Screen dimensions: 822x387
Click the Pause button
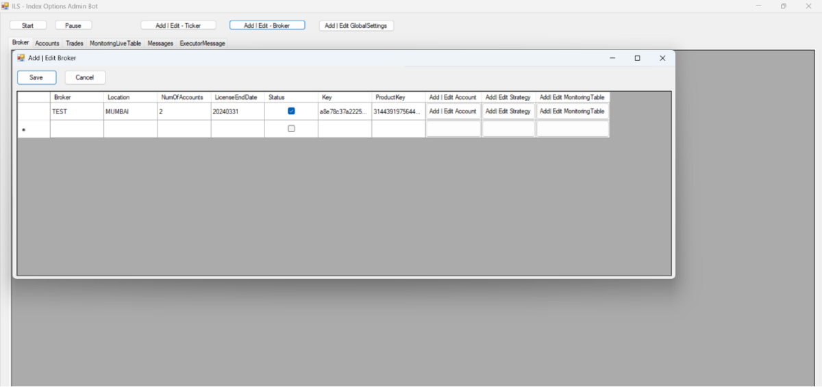[73, 25]
